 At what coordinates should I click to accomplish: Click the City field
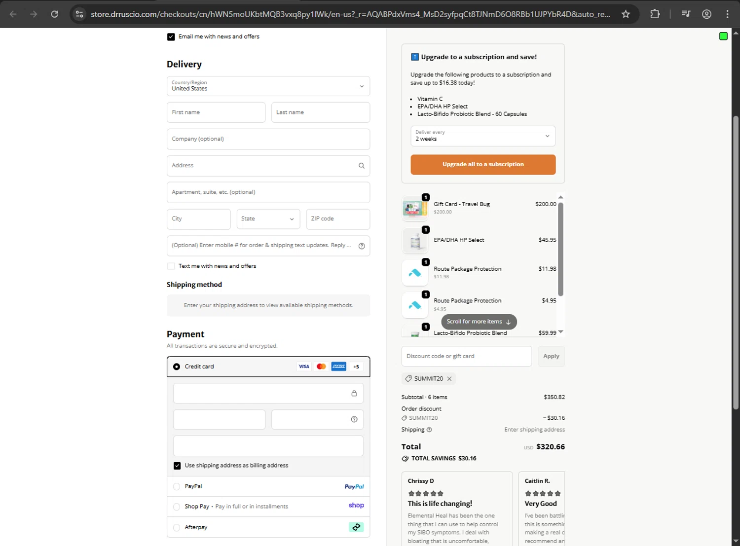pyautogui.click(x=199, y=219)
